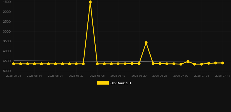231x112 pixels.
Task: Click the data point above 2025-05-21
Action: (55, 64)
